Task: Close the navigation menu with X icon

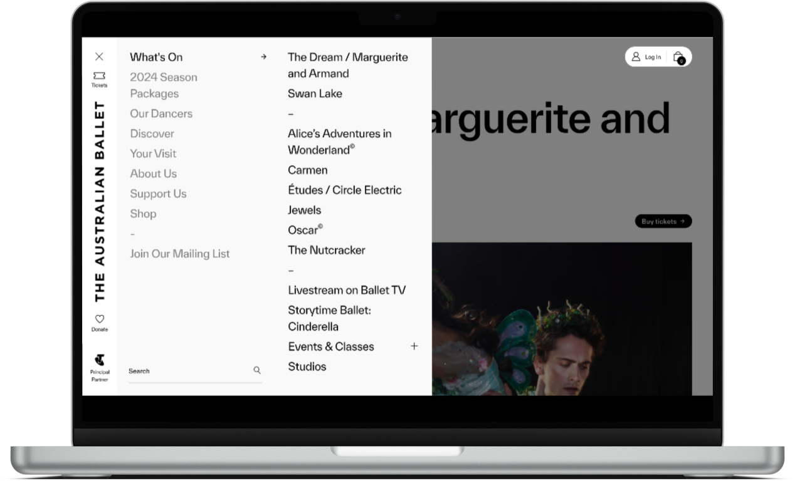Action: (x=99, y=57)
